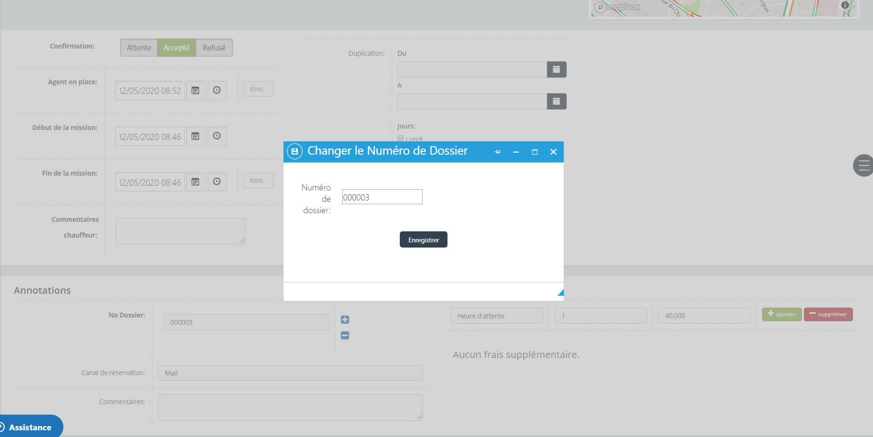Viewport: 873px width, 437px height.
Task: Click the Heure d'attente field
Action: point(496,316)
